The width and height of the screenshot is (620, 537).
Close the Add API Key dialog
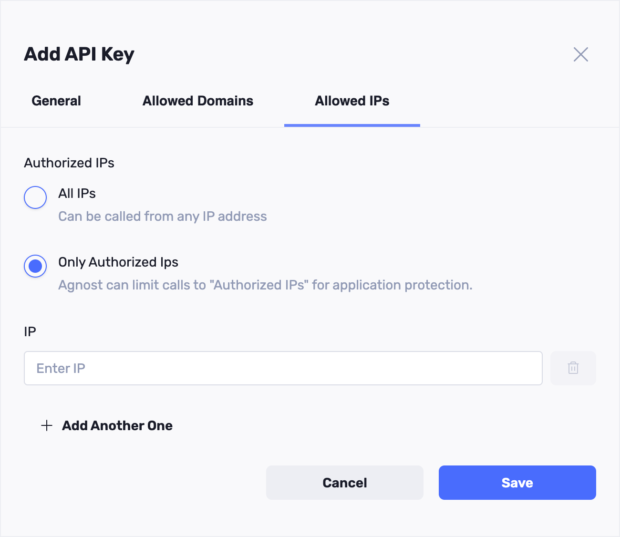click(x=580, y=54)
